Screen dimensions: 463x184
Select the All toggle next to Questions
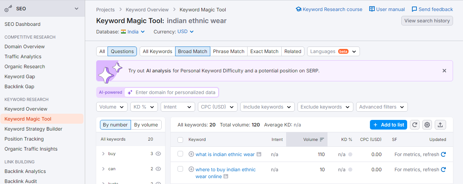point(102,51)
